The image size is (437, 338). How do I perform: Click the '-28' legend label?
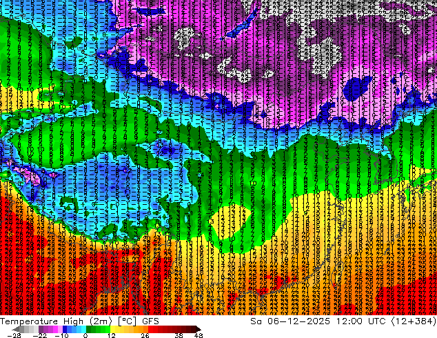tap(14, 335)
